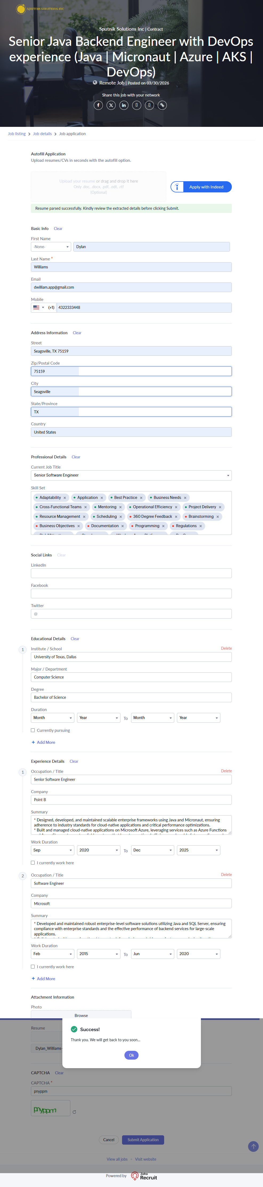
Task: Copy job link via chain icon
Action: tap(162, 105)
